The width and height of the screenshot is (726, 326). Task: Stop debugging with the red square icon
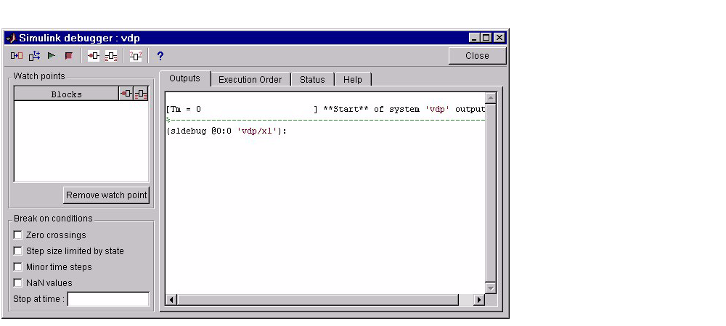[69, 56]
